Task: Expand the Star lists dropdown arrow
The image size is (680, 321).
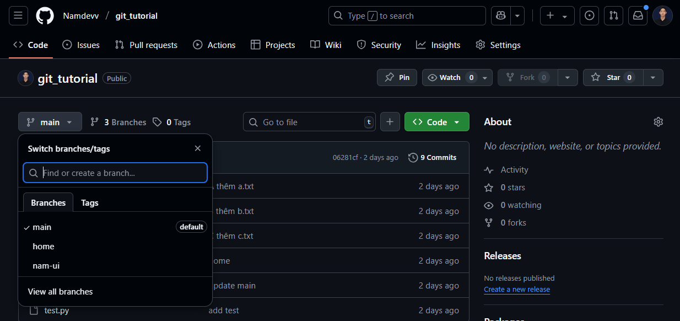Action: point(653,77)
